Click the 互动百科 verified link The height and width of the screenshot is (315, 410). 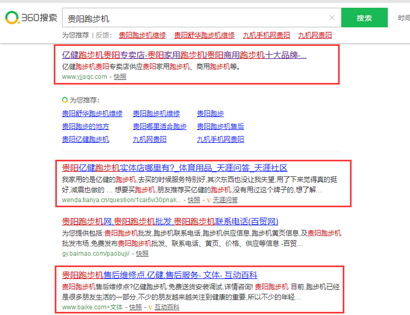167,307
